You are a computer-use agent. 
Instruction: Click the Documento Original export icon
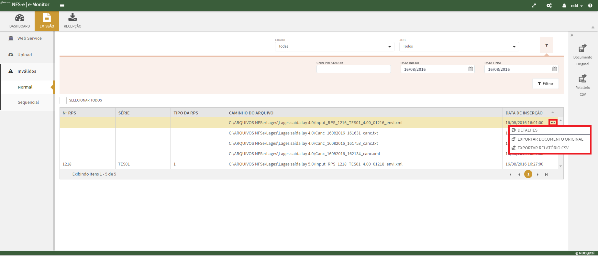pos(582,48)
